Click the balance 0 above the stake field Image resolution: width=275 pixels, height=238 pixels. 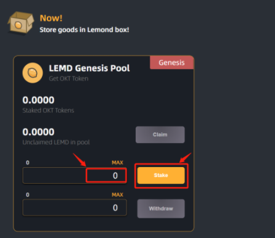pos(28,163)
